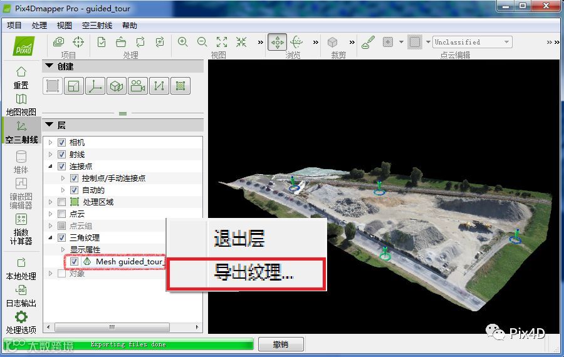Create a new video animation camera tool

click(x=138, y=86)
